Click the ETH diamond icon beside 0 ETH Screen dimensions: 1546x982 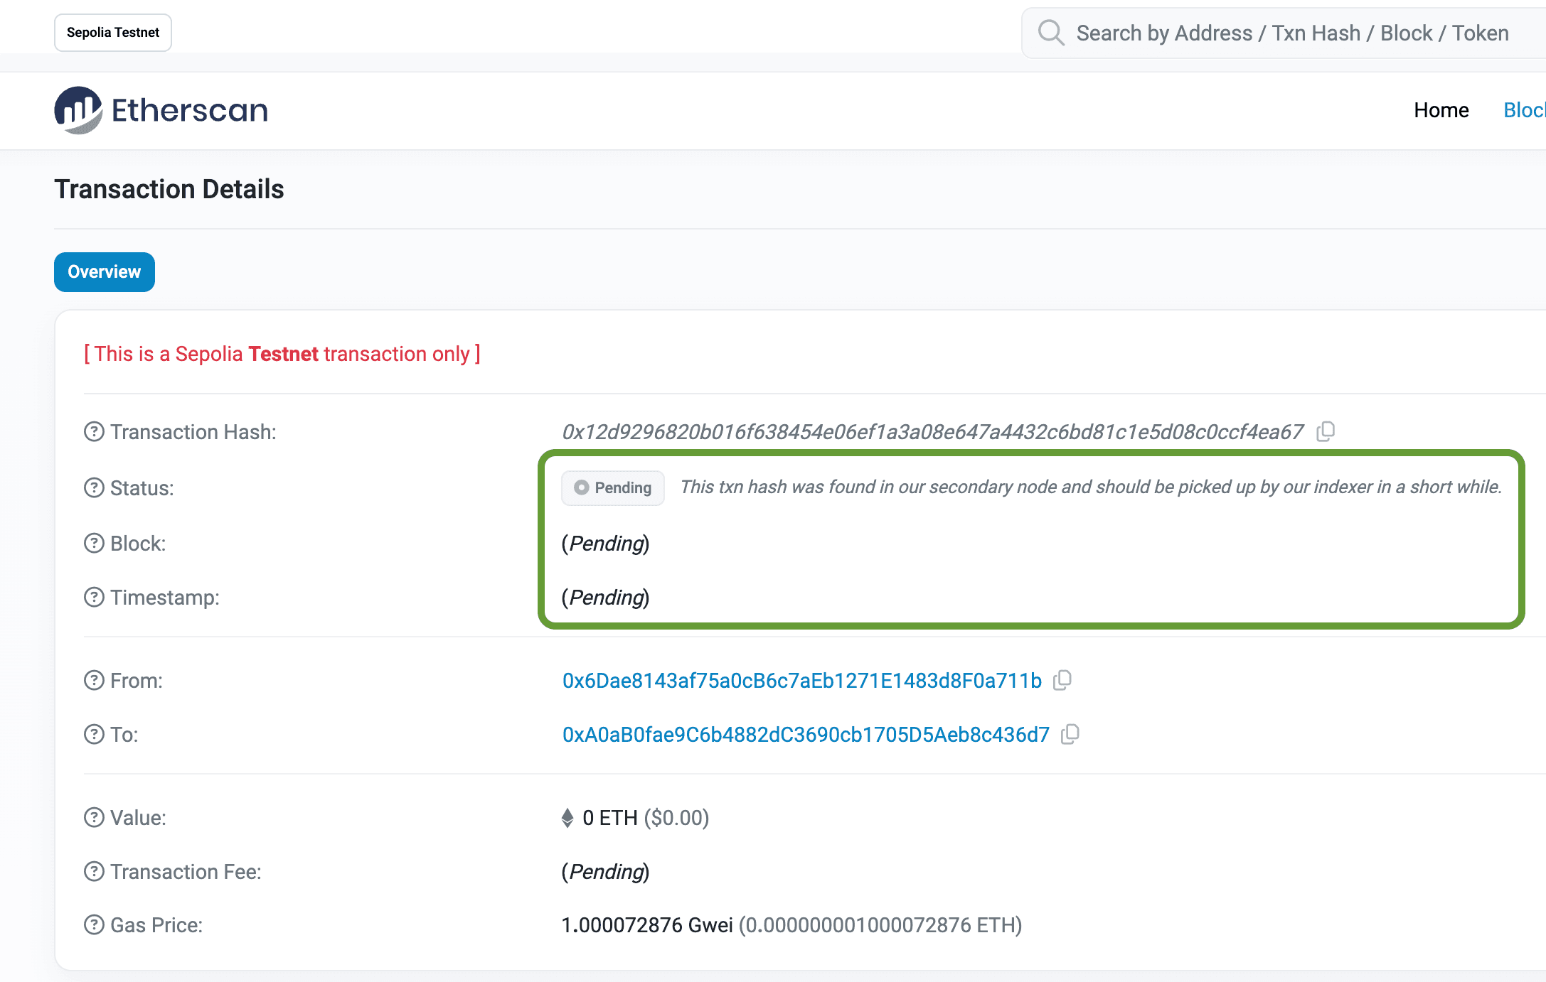point(567,817)
